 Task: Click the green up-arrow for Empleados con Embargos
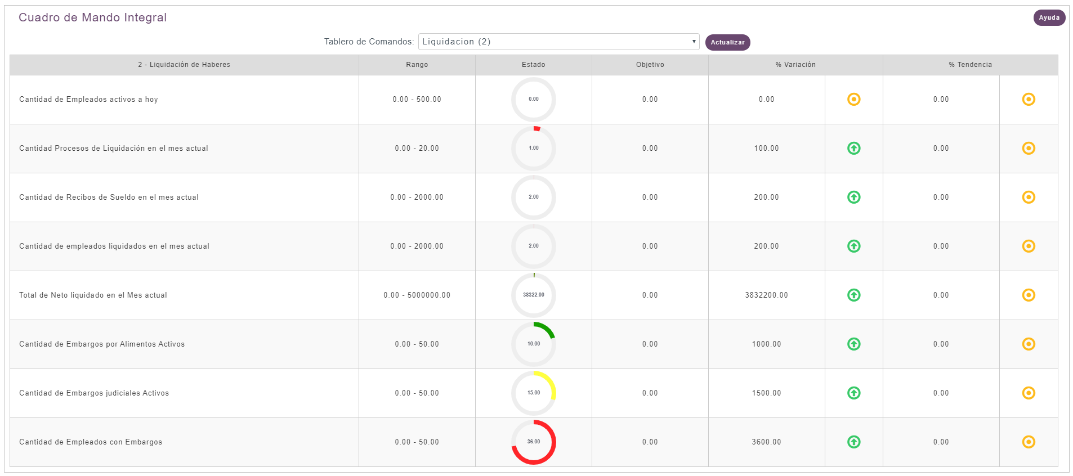(853, 442)
